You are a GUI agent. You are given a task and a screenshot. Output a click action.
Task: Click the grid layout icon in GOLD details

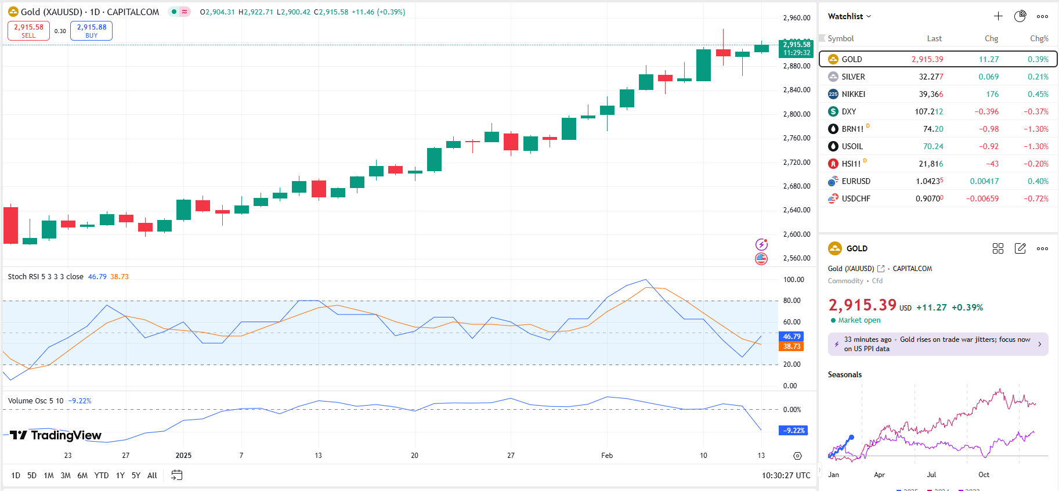998,248
